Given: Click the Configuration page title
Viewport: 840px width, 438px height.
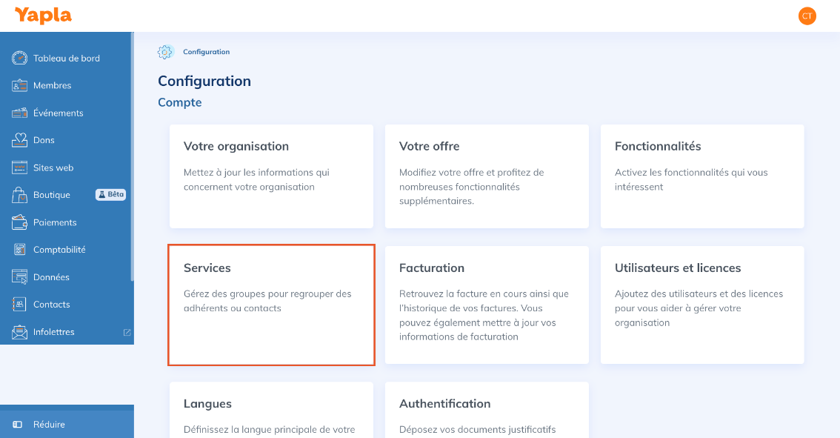Looking at the screenshot, I should 204,81.
